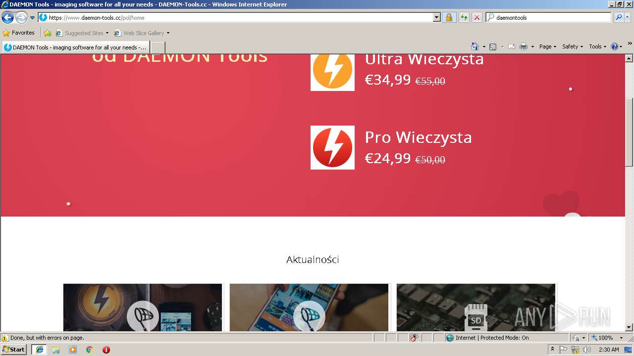The height and width of the screenshot is (356, 634).
Task: Click the network tray icon
Action: [575, 350]
